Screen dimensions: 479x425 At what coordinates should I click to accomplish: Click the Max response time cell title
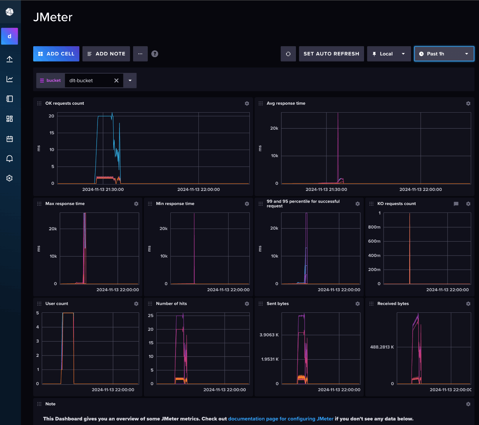[x=65, y=204]
